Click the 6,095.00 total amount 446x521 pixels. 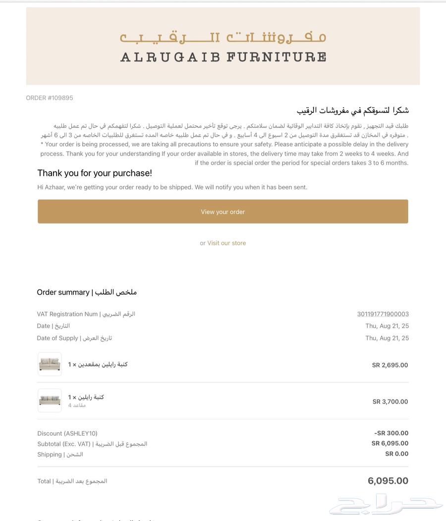[x=388, y=481]
